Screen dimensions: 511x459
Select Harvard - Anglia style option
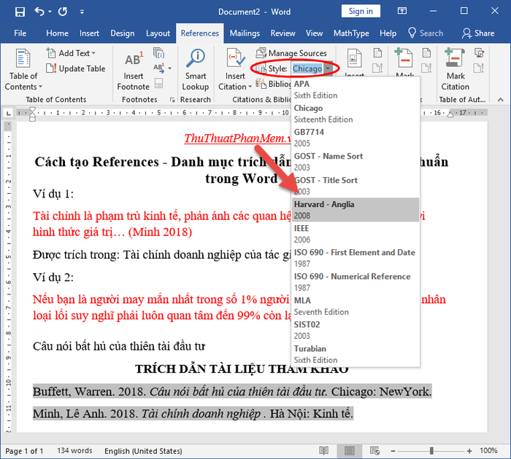click(x=356, y=210)
